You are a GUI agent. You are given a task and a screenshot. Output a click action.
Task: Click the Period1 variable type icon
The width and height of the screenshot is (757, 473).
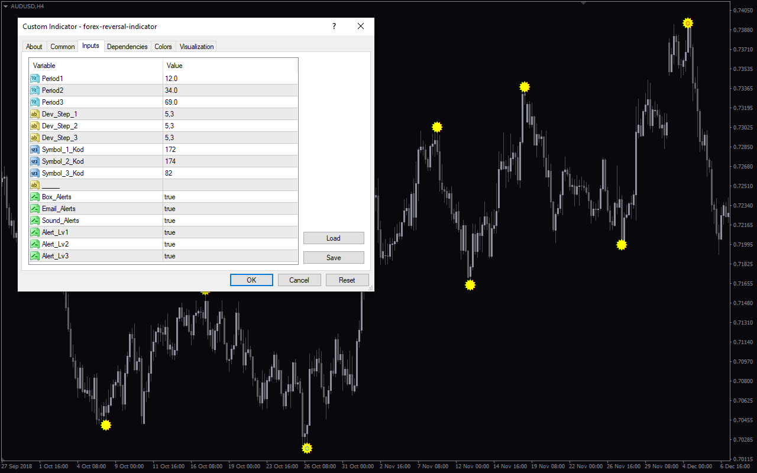tap(35, 79)
